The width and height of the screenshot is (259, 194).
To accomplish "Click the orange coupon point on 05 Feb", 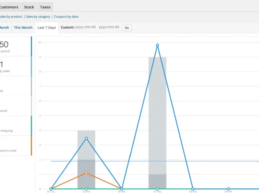I will click(86, 173).
